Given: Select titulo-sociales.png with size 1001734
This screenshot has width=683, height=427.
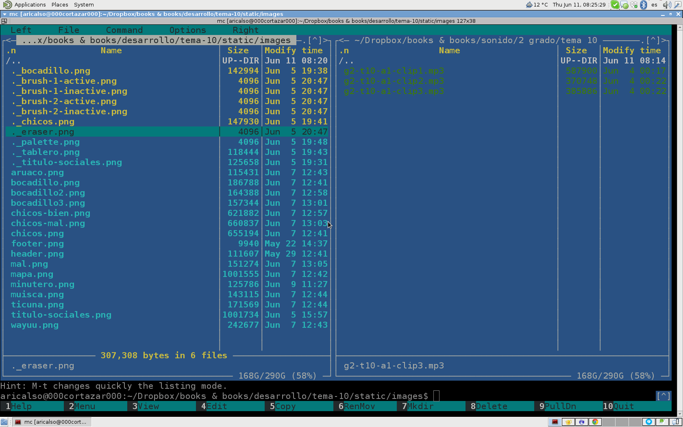Looking at the screenshot, I should click(x=61, y=315).
